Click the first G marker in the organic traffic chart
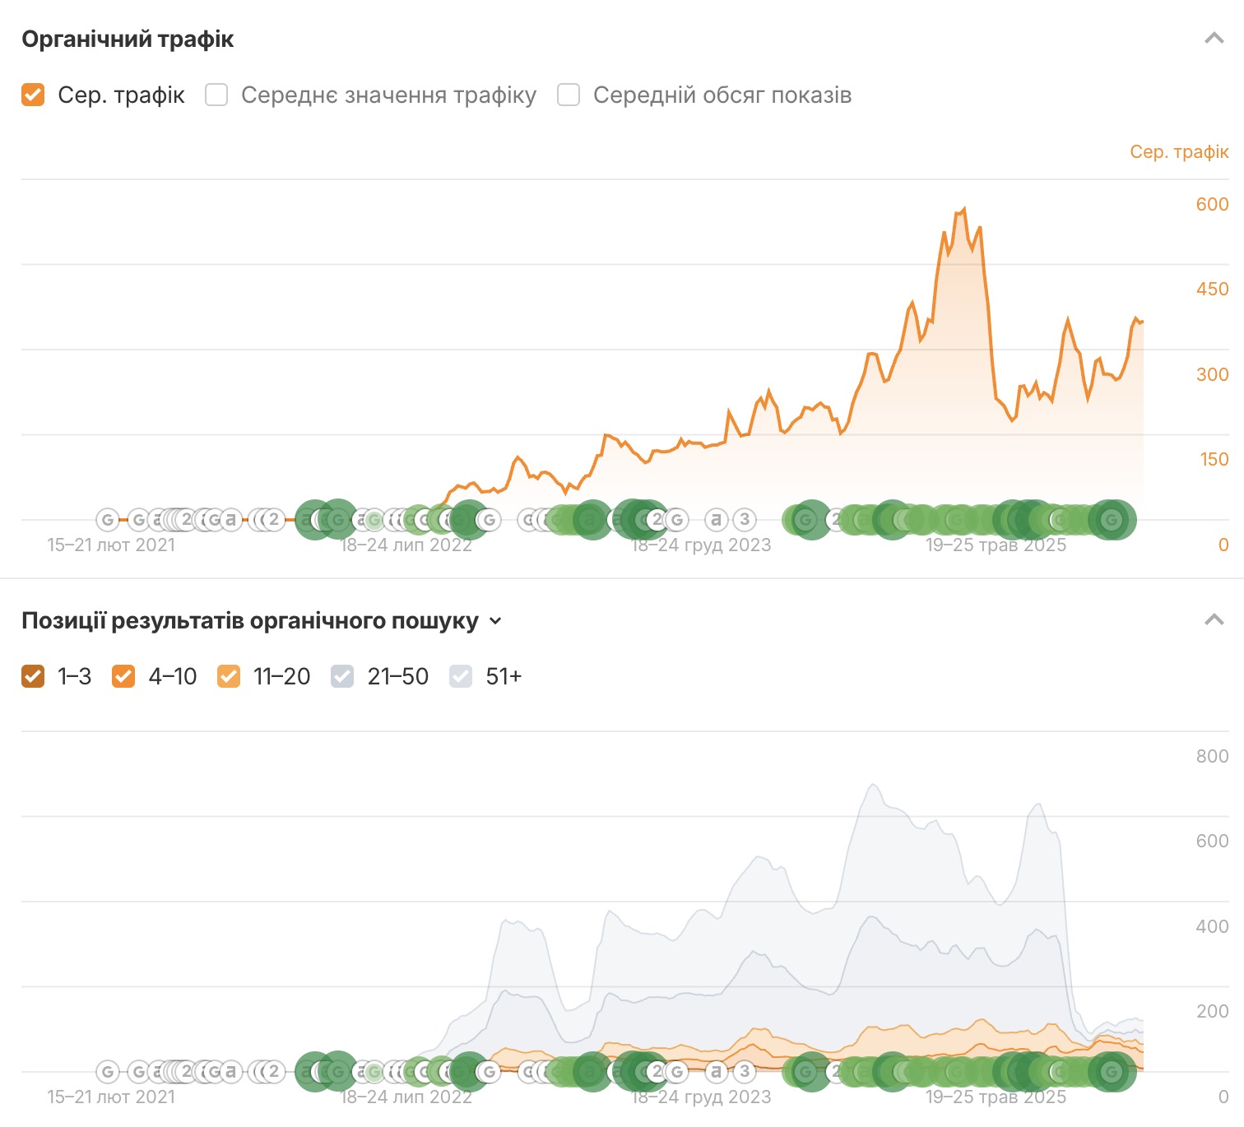Image resolution: width=1244 pixels, height=1127 pixels. [108, 520]
